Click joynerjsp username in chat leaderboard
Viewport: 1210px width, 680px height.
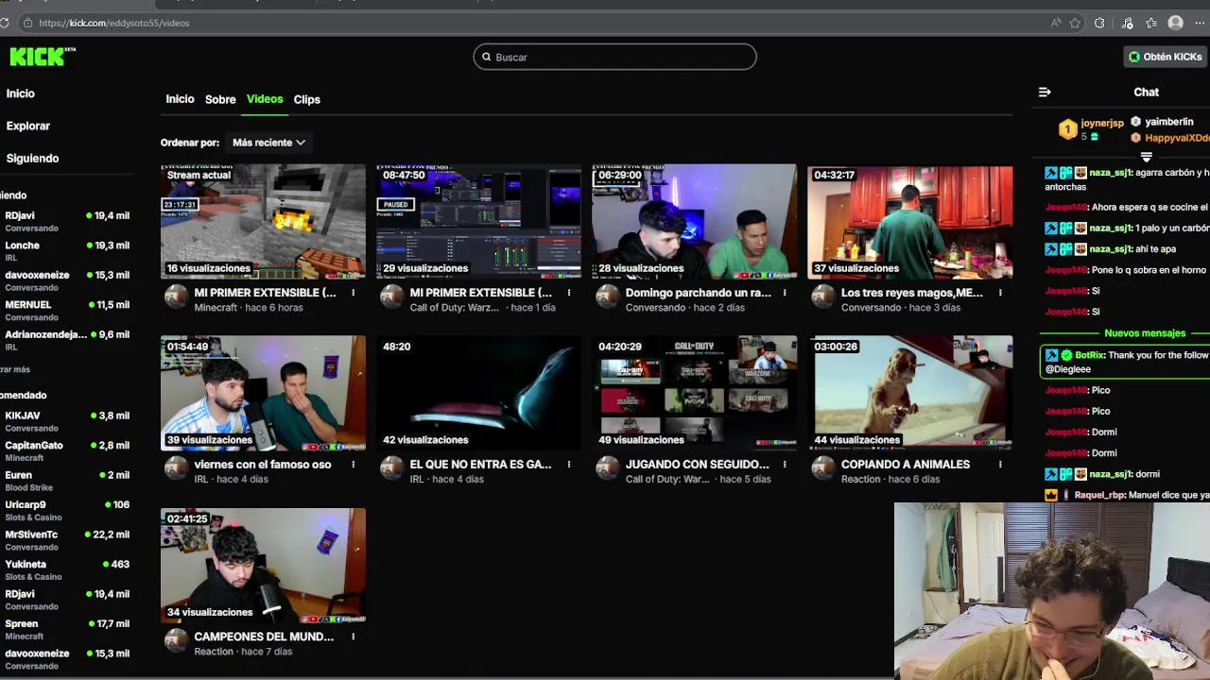1102,123
